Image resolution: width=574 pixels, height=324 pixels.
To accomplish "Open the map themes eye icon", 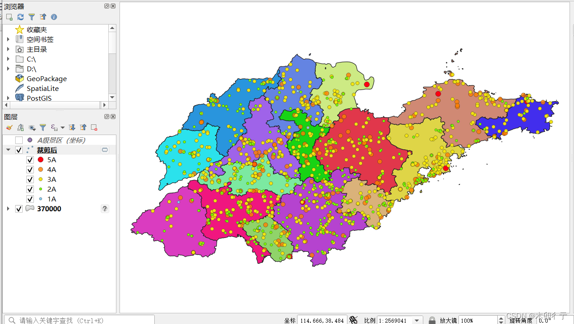I will pyautogui.click(x=32, y=127).
